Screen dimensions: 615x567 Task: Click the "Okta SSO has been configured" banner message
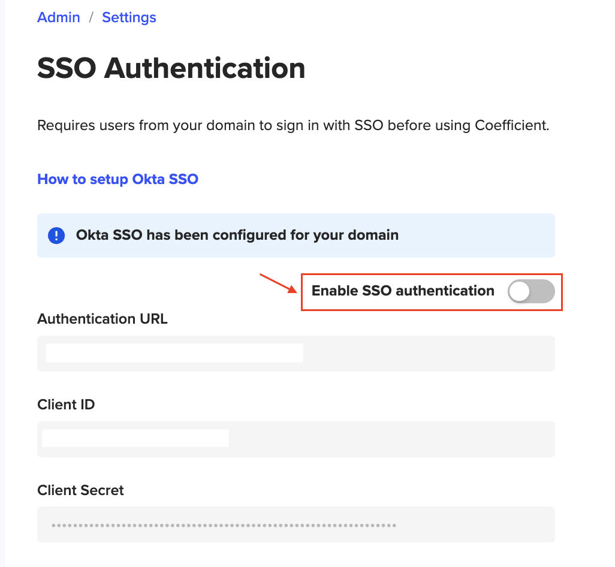[x=237, y=235]
